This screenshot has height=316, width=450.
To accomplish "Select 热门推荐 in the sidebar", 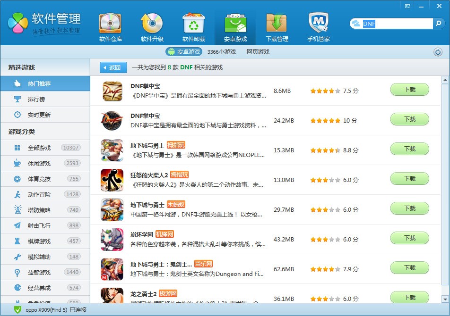I will click(x=45, y=83).
